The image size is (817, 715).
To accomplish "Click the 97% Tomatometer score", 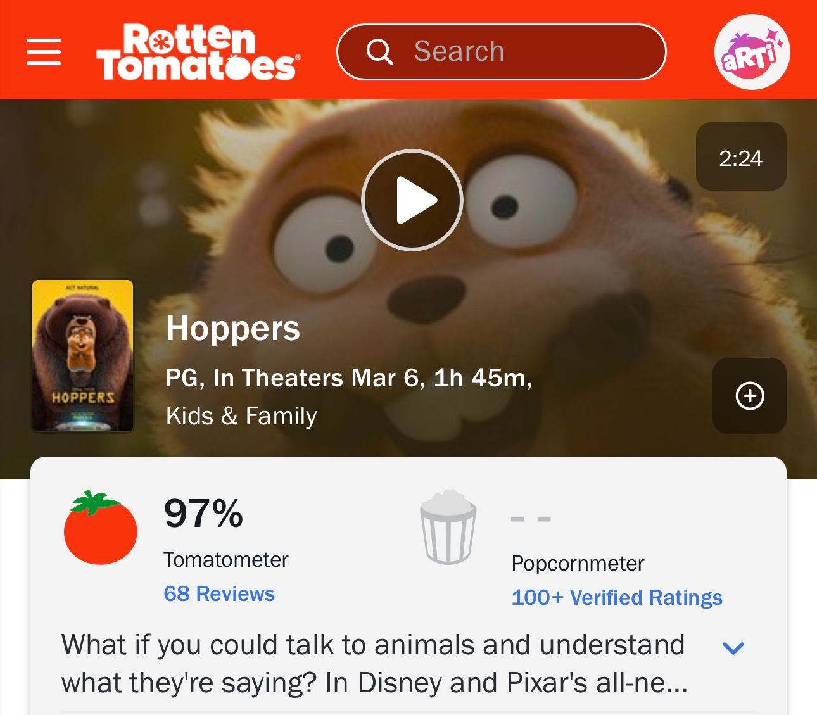I will click(203, 513).
